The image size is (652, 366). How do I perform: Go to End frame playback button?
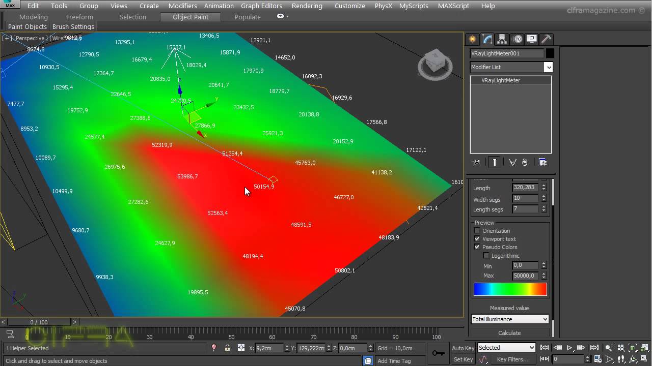pos(594,348)
